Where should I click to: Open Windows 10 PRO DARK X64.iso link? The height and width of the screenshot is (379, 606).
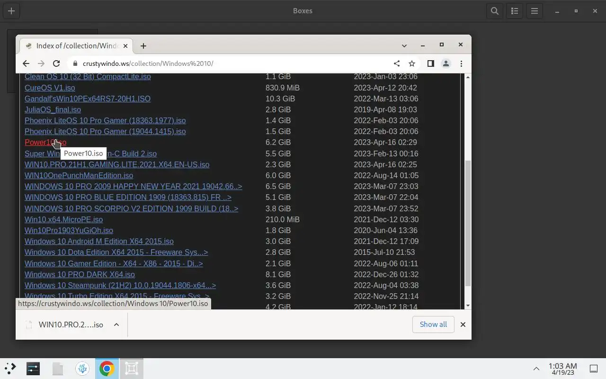coord(80,274)
